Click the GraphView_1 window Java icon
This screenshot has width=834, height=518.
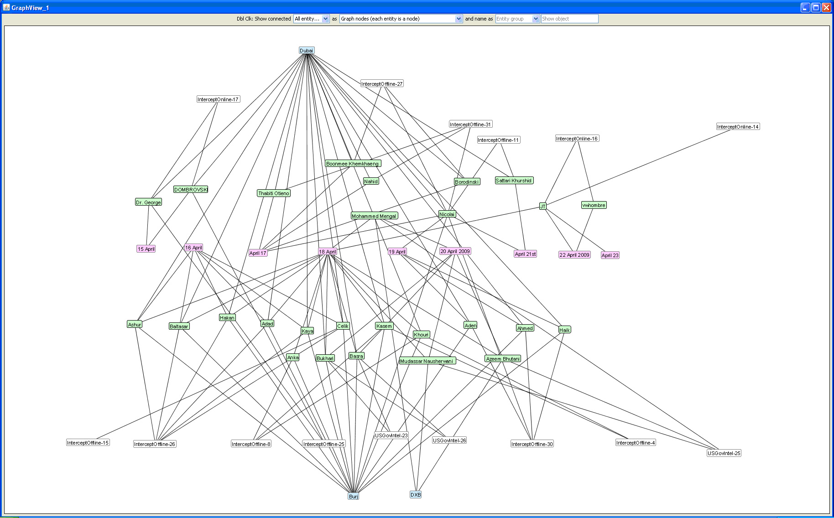(x=6, y=7)
